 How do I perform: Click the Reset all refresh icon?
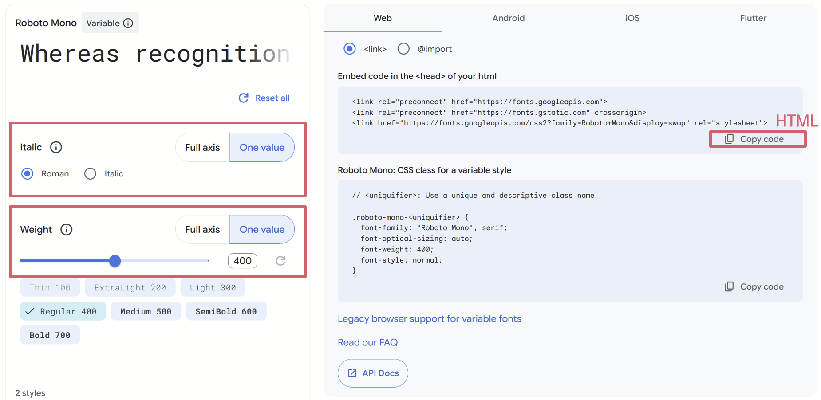click(x=244, y=98)
